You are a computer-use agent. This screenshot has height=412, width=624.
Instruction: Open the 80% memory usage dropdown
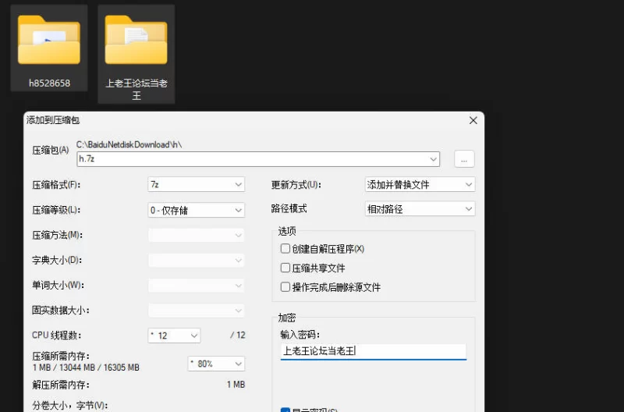click(x=216, y=364)
